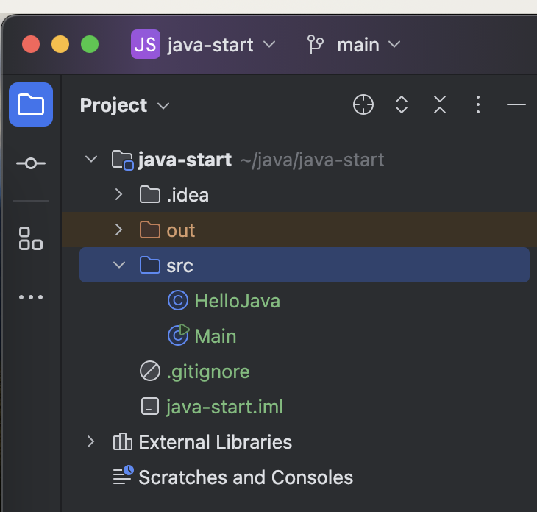Select the Main class file
Image resolution: width=537 pixels, height=512 pixels.
pyautogui.click(x=215, y=336)
